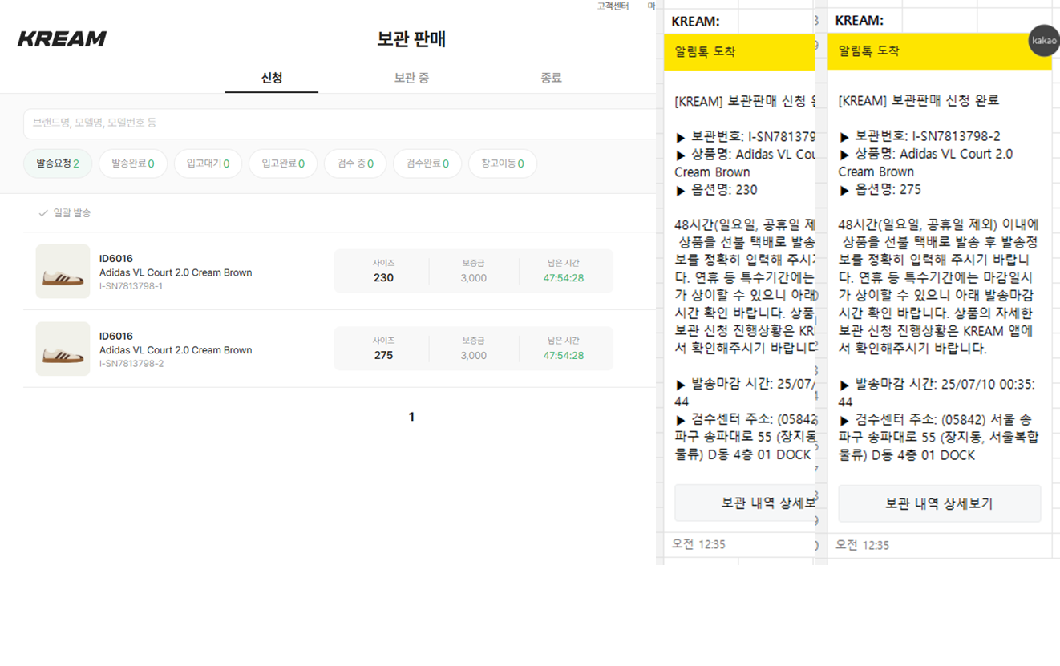The height and width of the screenshot is (666, 1060).
Task: Switch to the 종료 tab
Action: [x=551, y=78]
